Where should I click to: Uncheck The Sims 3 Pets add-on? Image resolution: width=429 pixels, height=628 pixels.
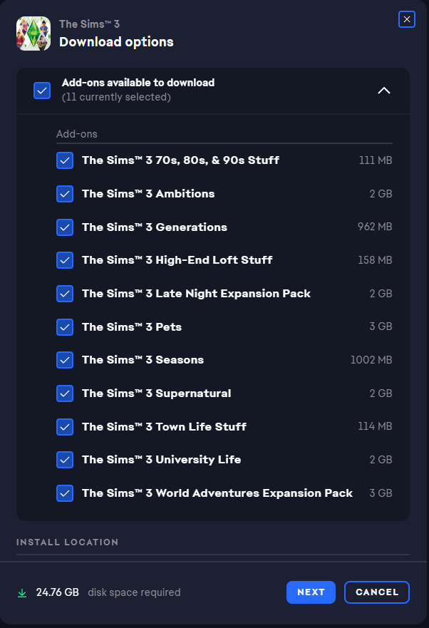click(x=65, y=327)
